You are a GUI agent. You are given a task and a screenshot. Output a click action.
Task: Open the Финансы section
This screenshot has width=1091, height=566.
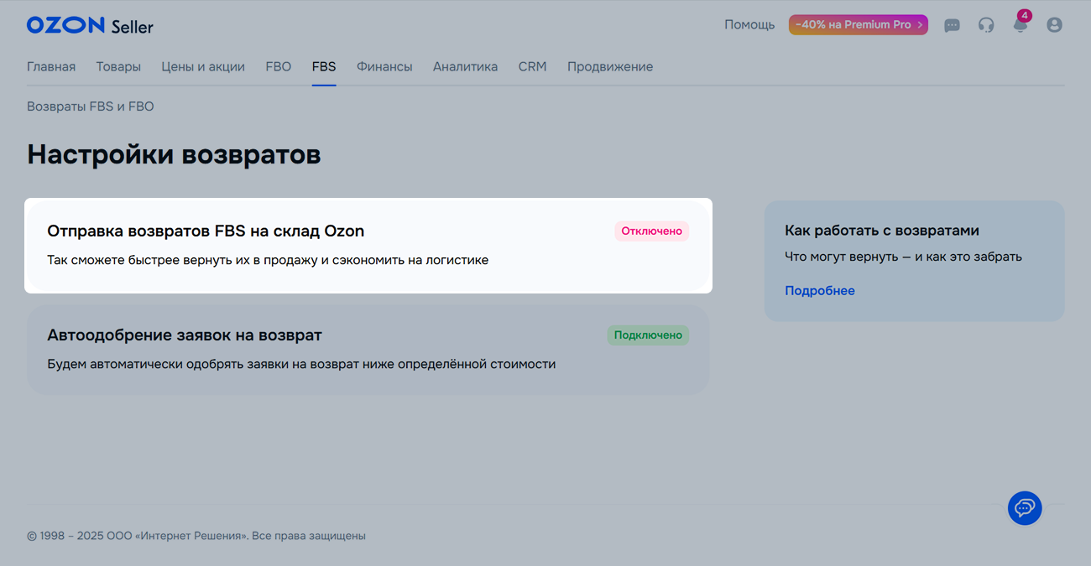pos(384,67)
